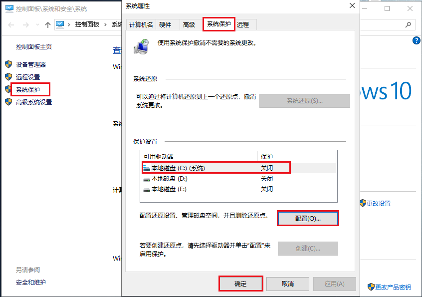
Task: Click 可用驱动器 column header
Action: tap(199, 156)
